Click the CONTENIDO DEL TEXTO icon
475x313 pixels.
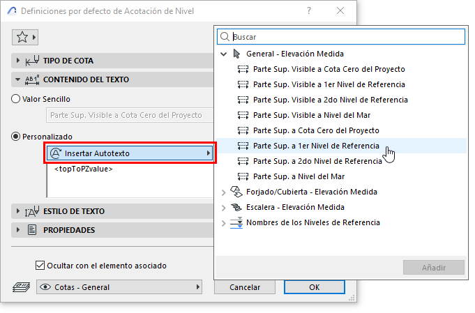coord(32,79)
